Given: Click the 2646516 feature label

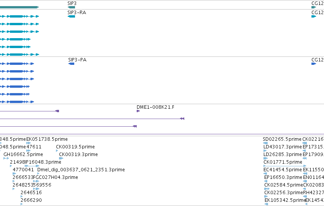Looking at the screenshot, I should (x=31, y=193).
